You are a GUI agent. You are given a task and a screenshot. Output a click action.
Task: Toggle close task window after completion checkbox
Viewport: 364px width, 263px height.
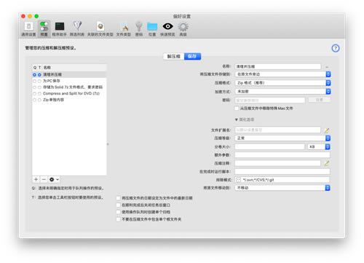(x=119, y=205)
